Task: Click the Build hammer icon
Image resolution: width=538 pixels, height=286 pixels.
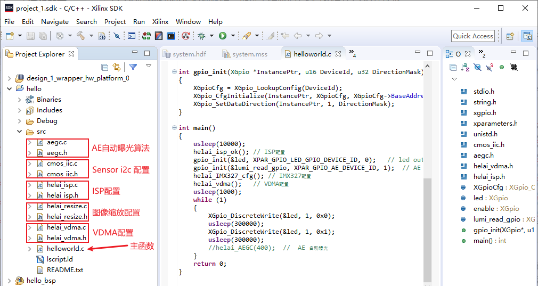Action: click(x=80, y=36)
